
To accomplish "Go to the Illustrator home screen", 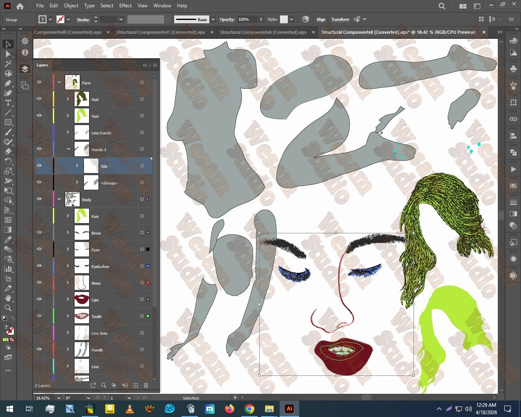I will [20, 6].
